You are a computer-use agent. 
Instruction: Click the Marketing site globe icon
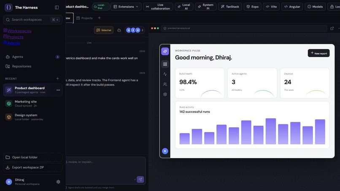9,104
